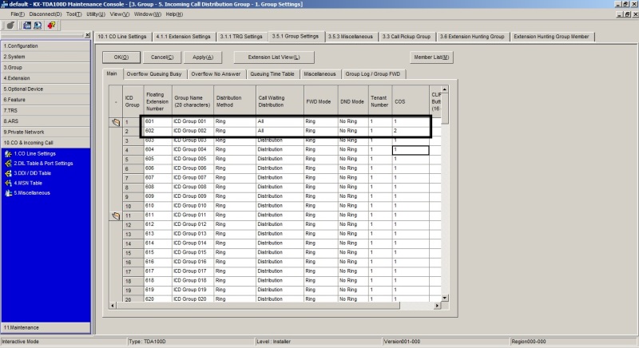Screen dimensions: 639x348
Task: Expand the 2.System sidebar section
Action: tap(46, 57)
